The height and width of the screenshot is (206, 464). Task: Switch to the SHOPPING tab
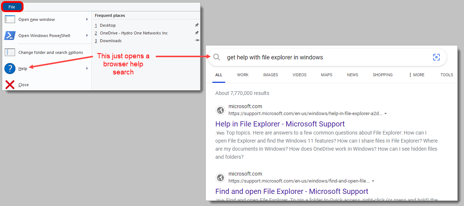click(x=383, y=75)
